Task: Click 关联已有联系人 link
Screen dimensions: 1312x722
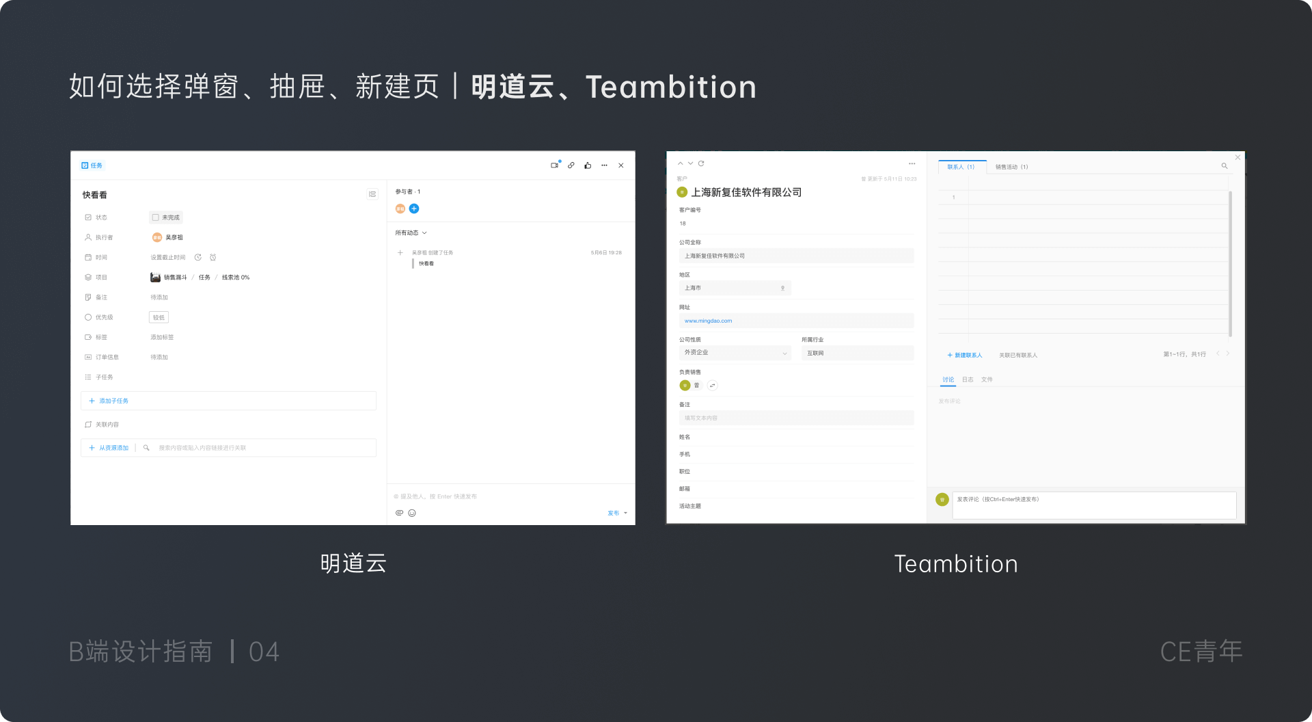Action: point(1018,355)
